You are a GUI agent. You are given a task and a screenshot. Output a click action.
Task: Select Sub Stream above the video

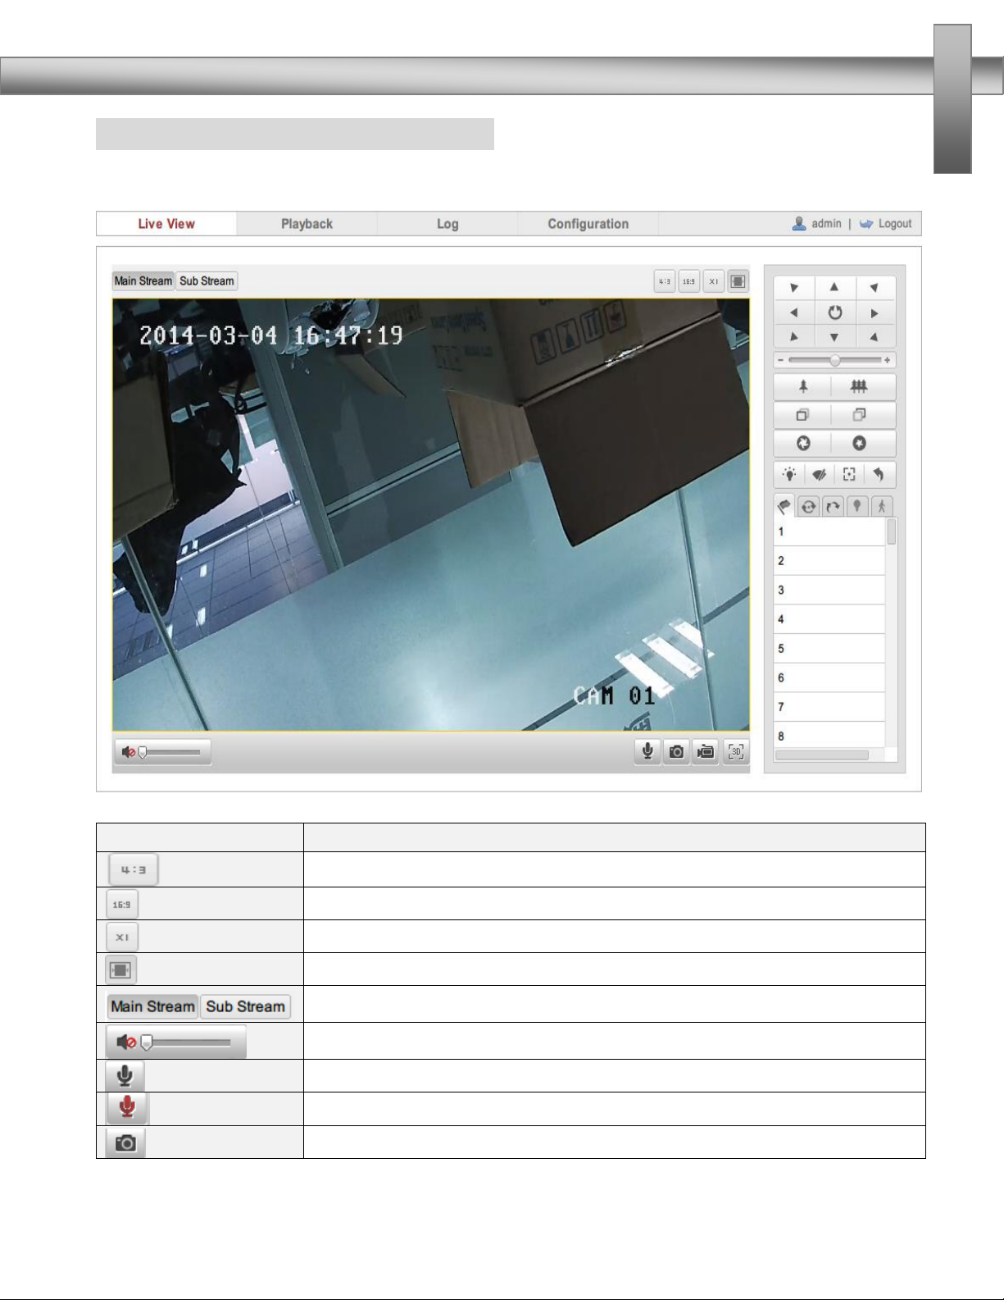(207, 281)
